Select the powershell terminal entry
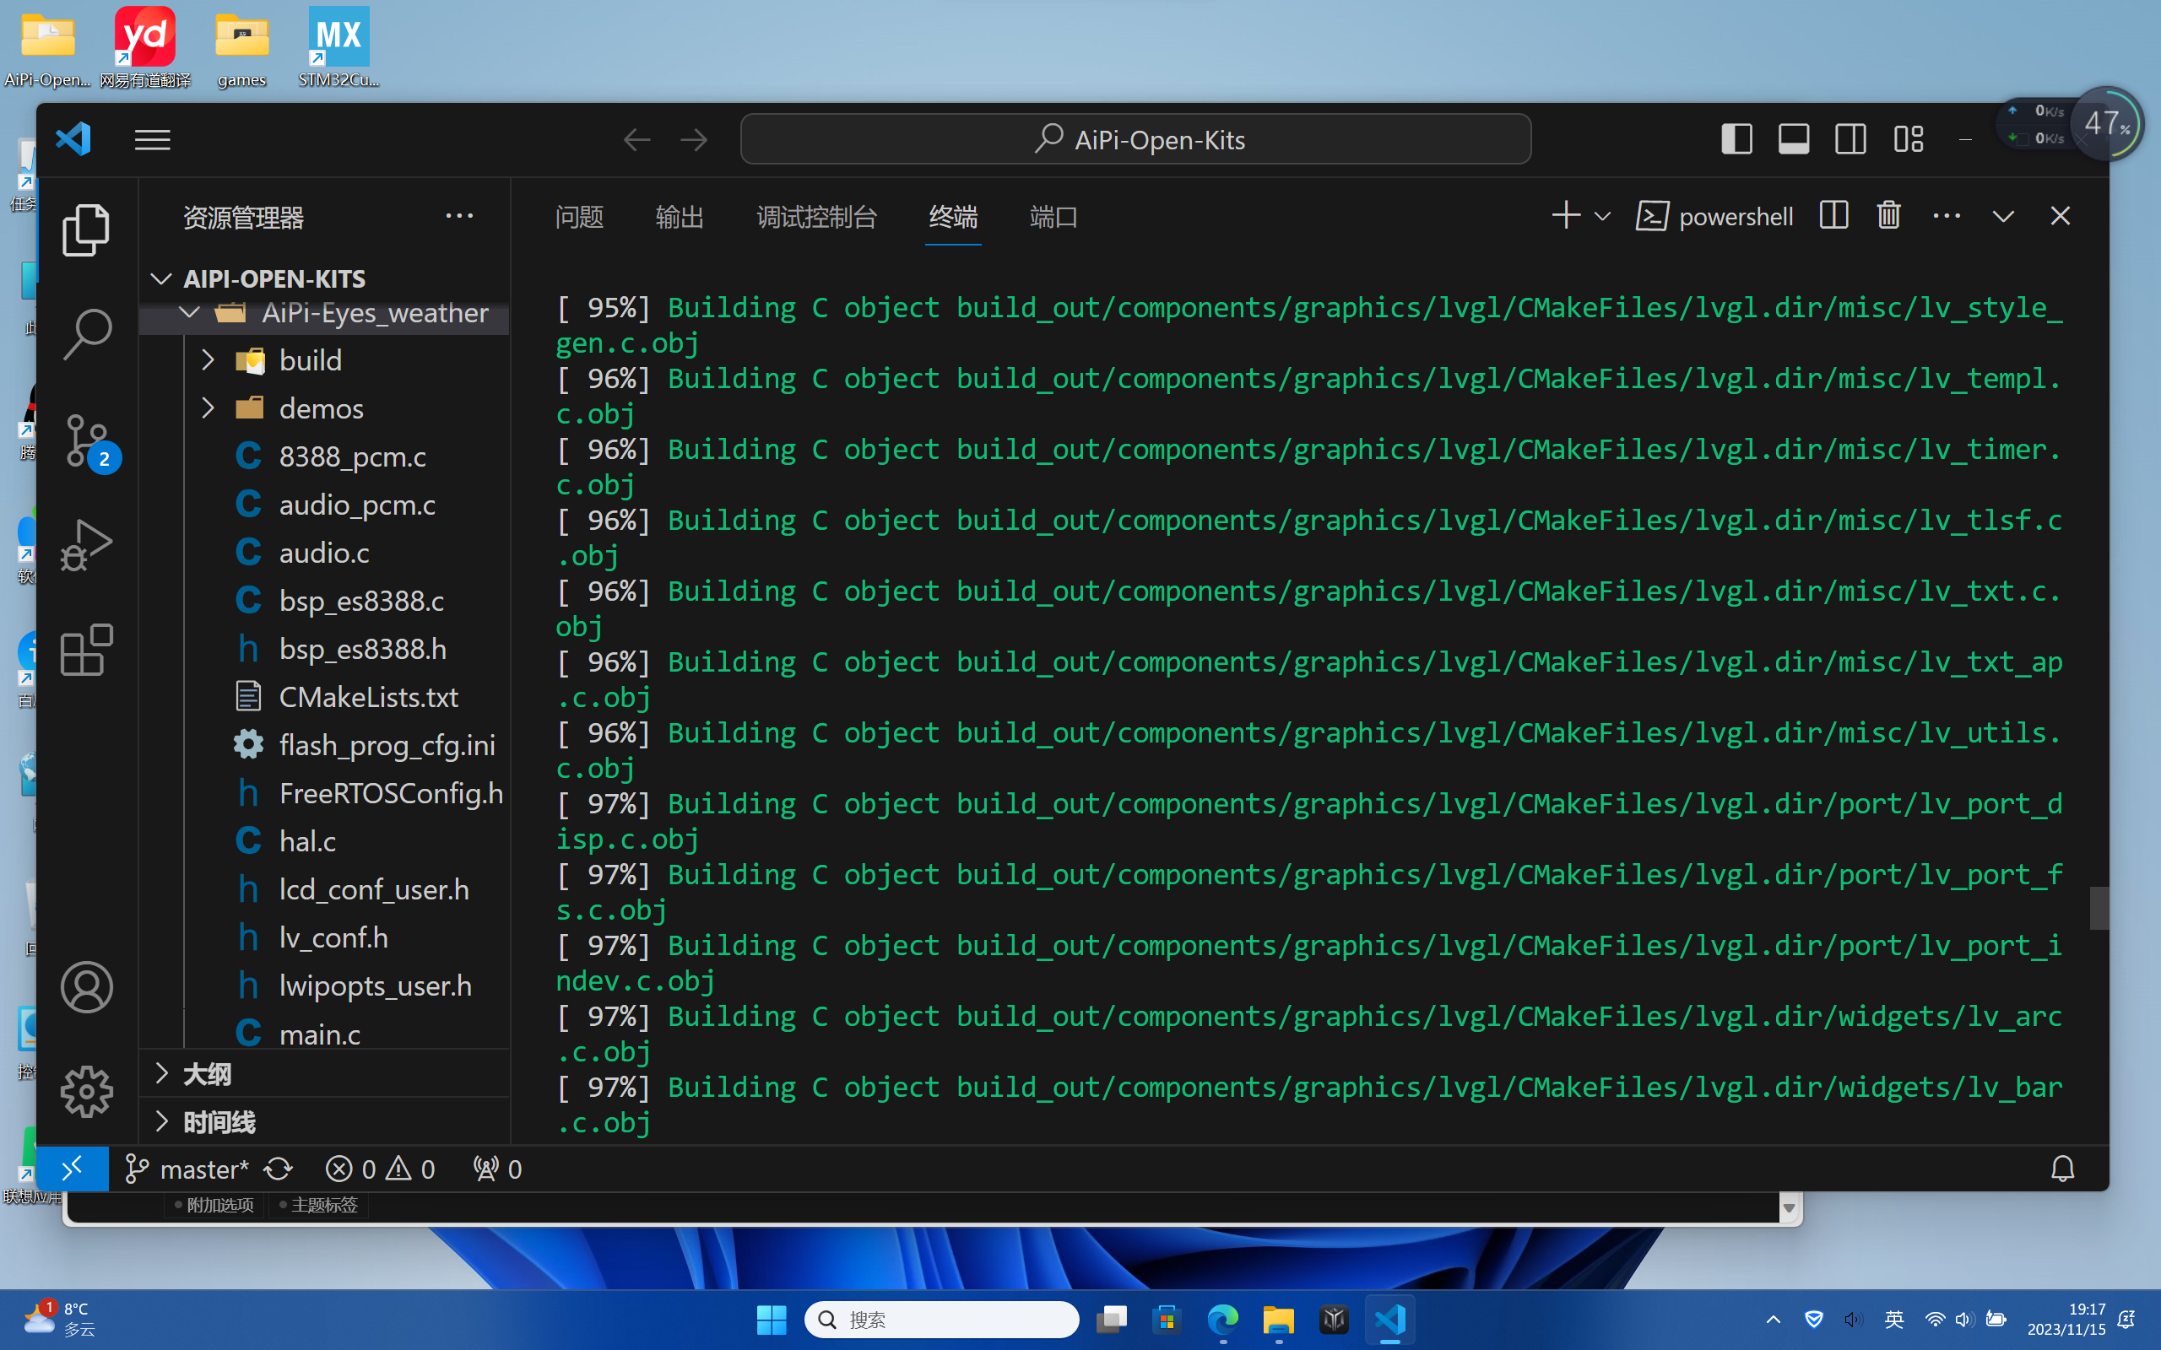2161x1350 pixels. click(x=1714, y=216)
